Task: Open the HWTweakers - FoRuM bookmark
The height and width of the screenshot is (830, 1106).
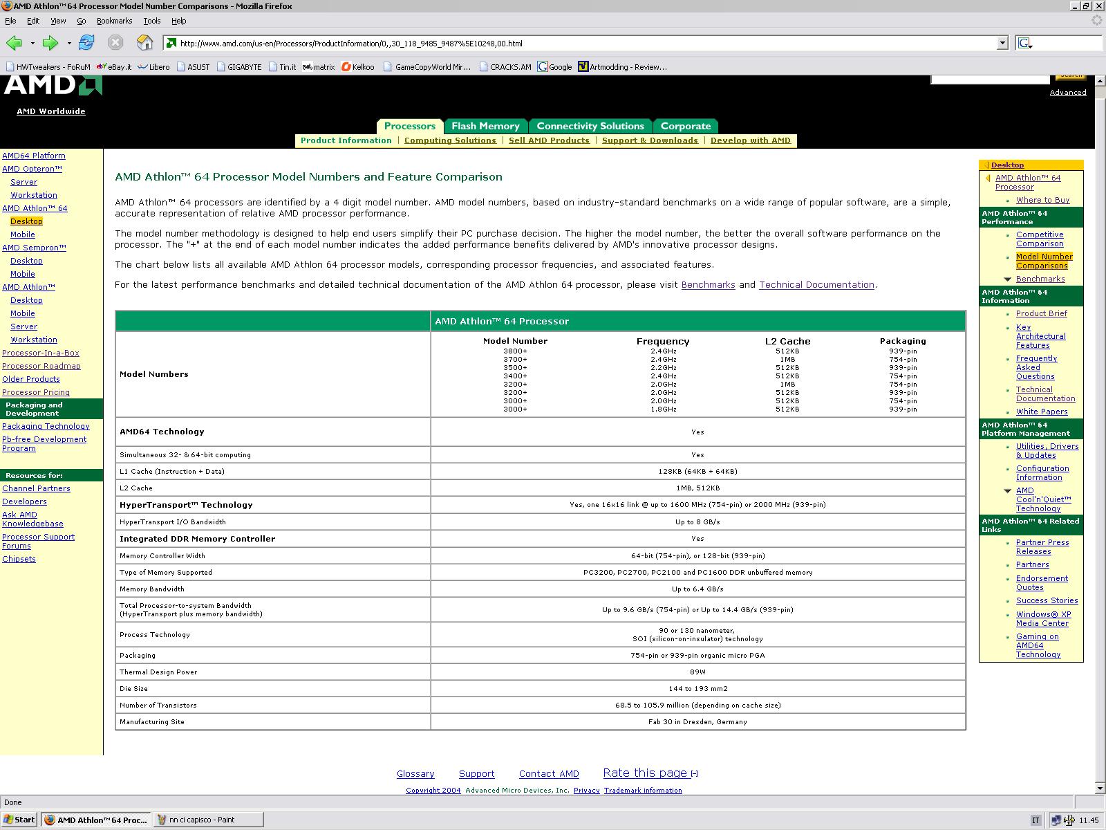Action: 48,67
